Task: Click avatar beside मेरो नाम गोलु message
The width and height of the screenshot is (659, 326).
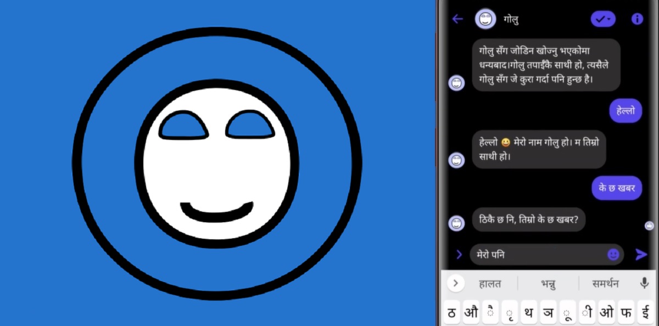Action: click(x=457, y=160)
